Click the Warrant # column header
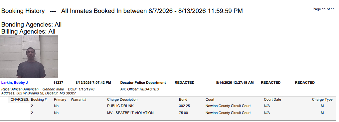The image size is (339, 122). 79,99
